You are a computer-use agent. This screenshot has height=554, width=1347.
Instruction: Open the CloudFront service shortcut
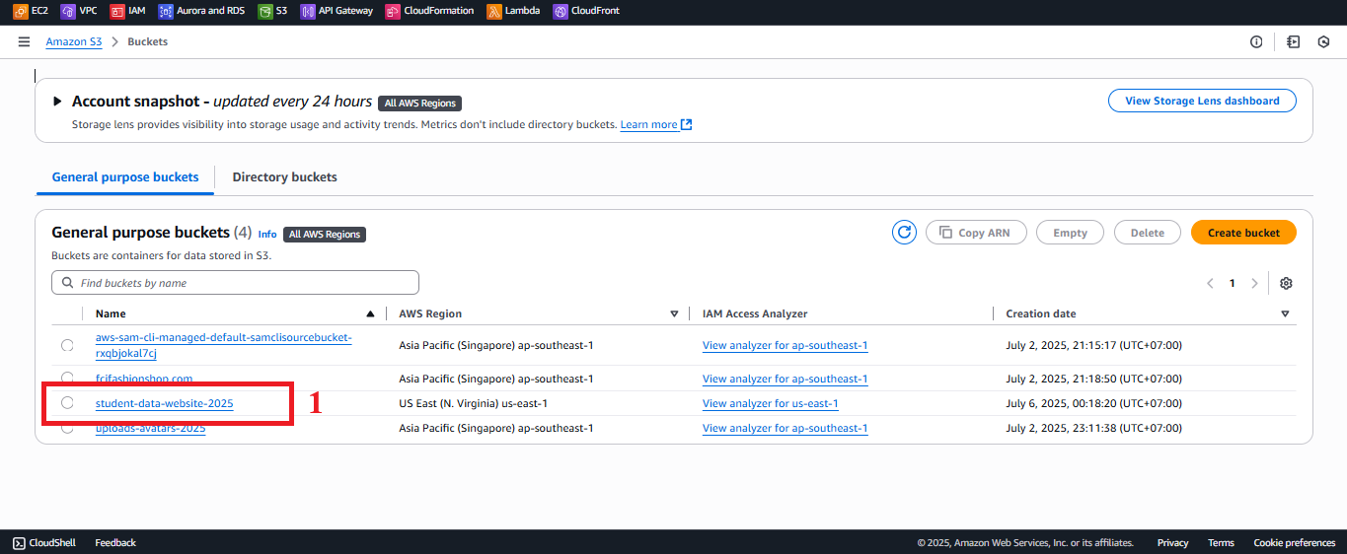coord(586,11)
